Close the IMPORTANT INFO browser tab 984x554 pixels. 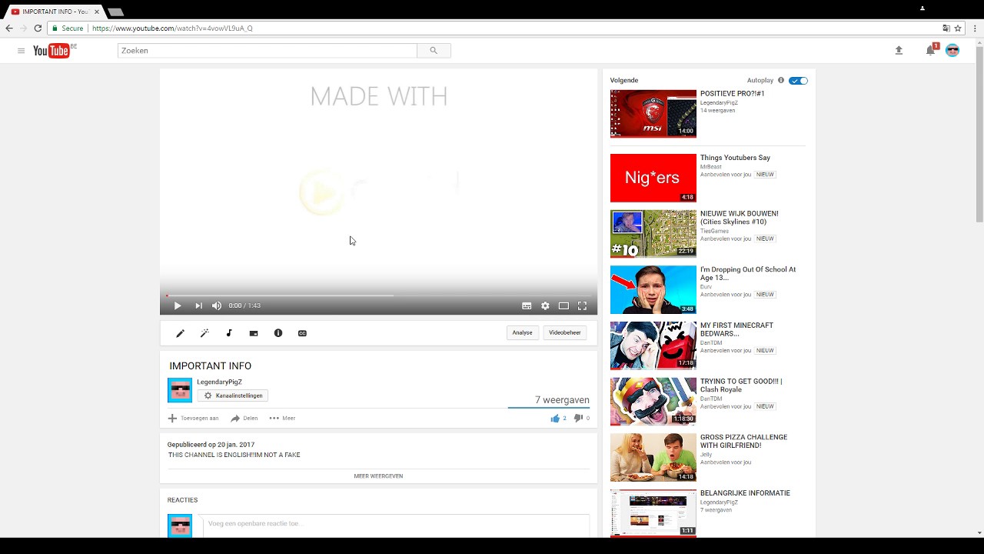point(97,12)
